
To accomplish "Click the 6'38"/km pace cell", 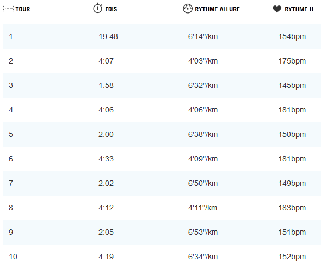I will pyautogui.click(x=203, y=134).
